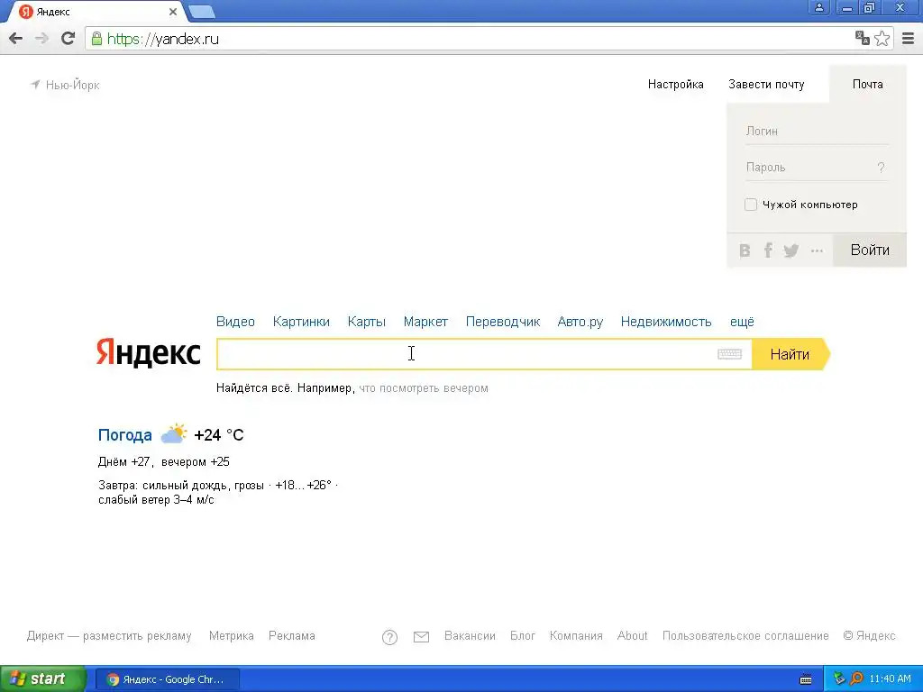Click the footer envelope feedback icon
The image size is (923, 692).
[x=422, y=637]
